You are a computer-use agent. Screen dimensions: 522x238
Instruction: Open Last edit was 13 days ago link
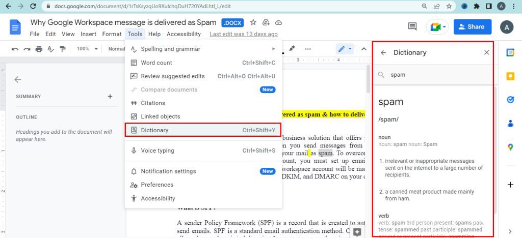pos(244,34)
